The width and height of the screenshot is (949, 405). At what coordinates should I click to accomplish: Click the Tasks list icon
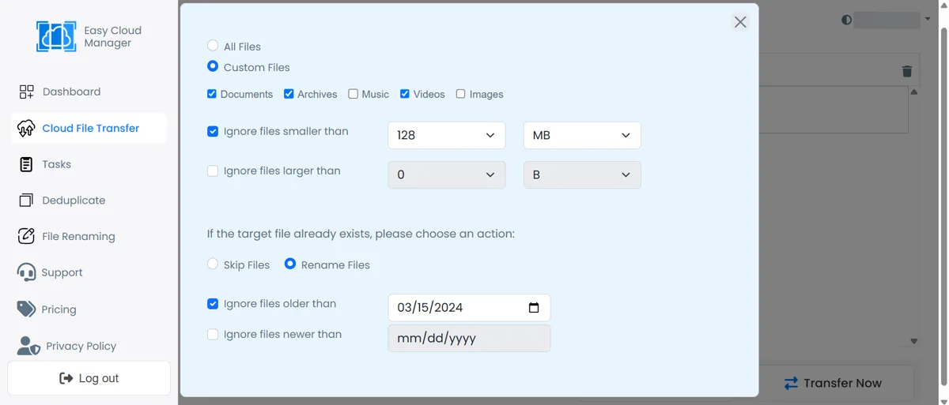click(26, 164)
